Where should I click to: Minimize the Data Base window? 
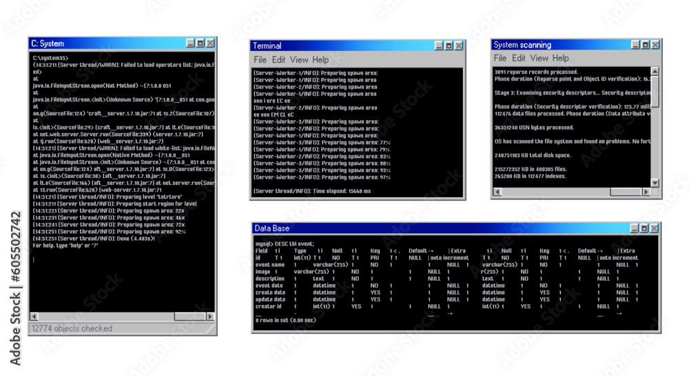634,228
